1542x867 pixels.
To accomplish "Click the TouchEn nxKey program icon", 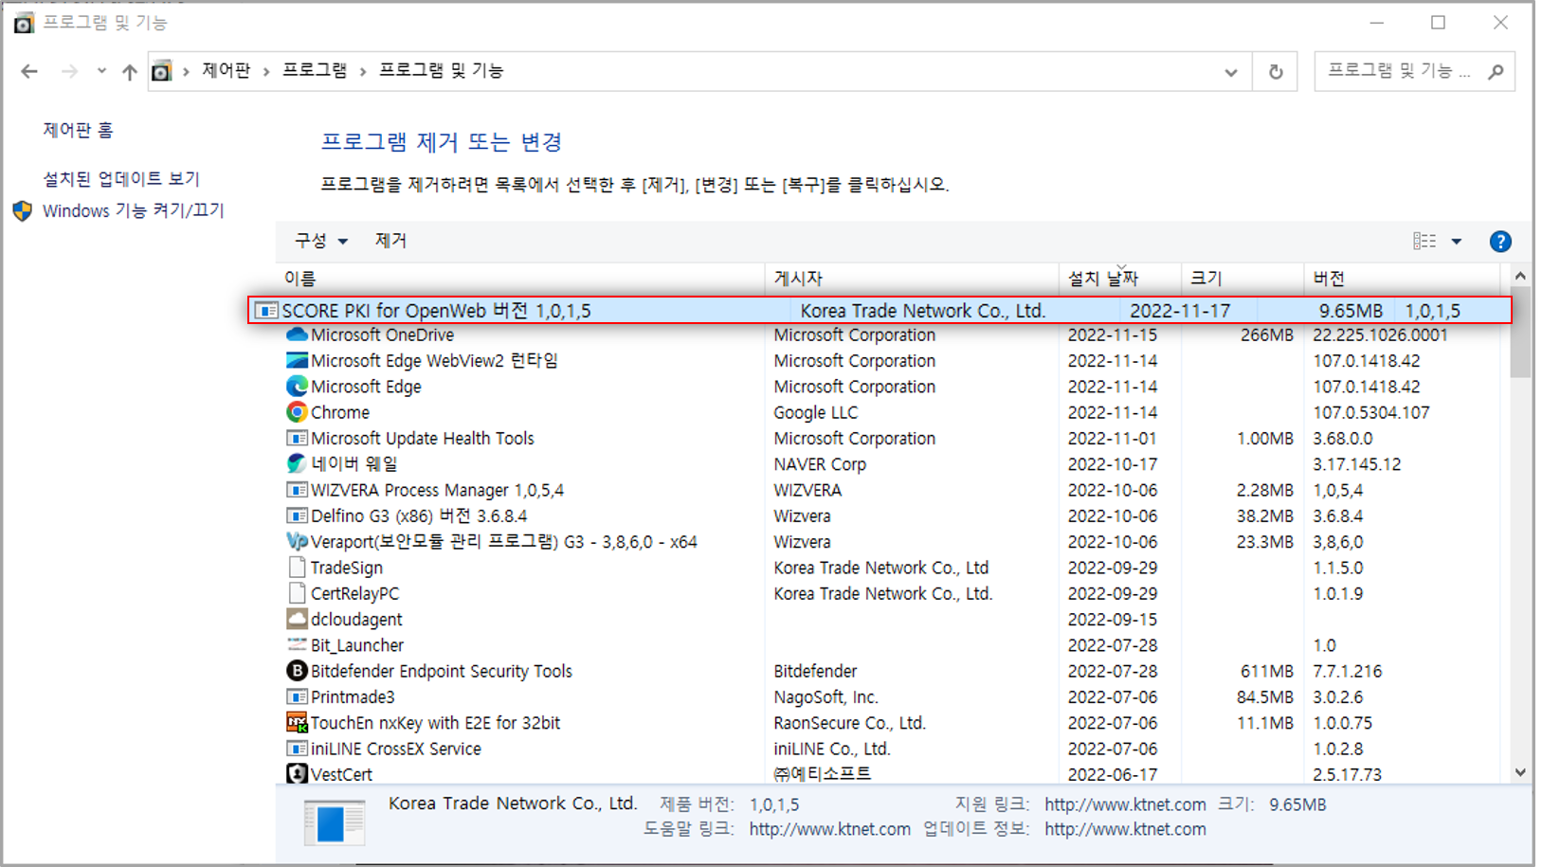I will [x=297, y=723].
